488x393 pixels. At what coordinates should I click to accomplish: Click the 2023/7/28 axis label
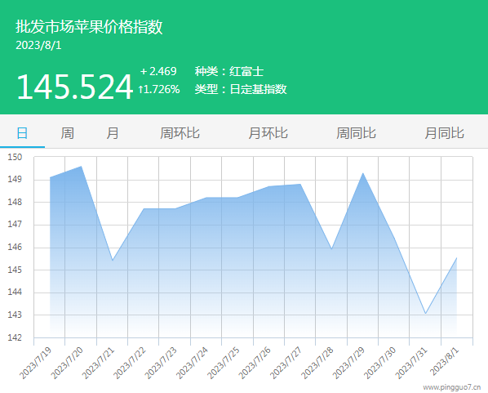click(x=317, y=363)
